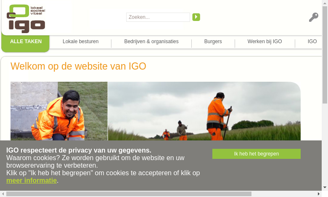Screen dimensions: 328x197
Task: Open login via the key icon
Action: [314, 17]
